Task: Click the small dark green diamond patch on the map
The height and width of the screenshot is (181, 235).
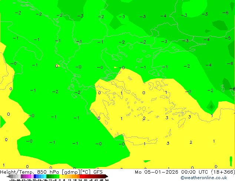Action: click(211, 107)
